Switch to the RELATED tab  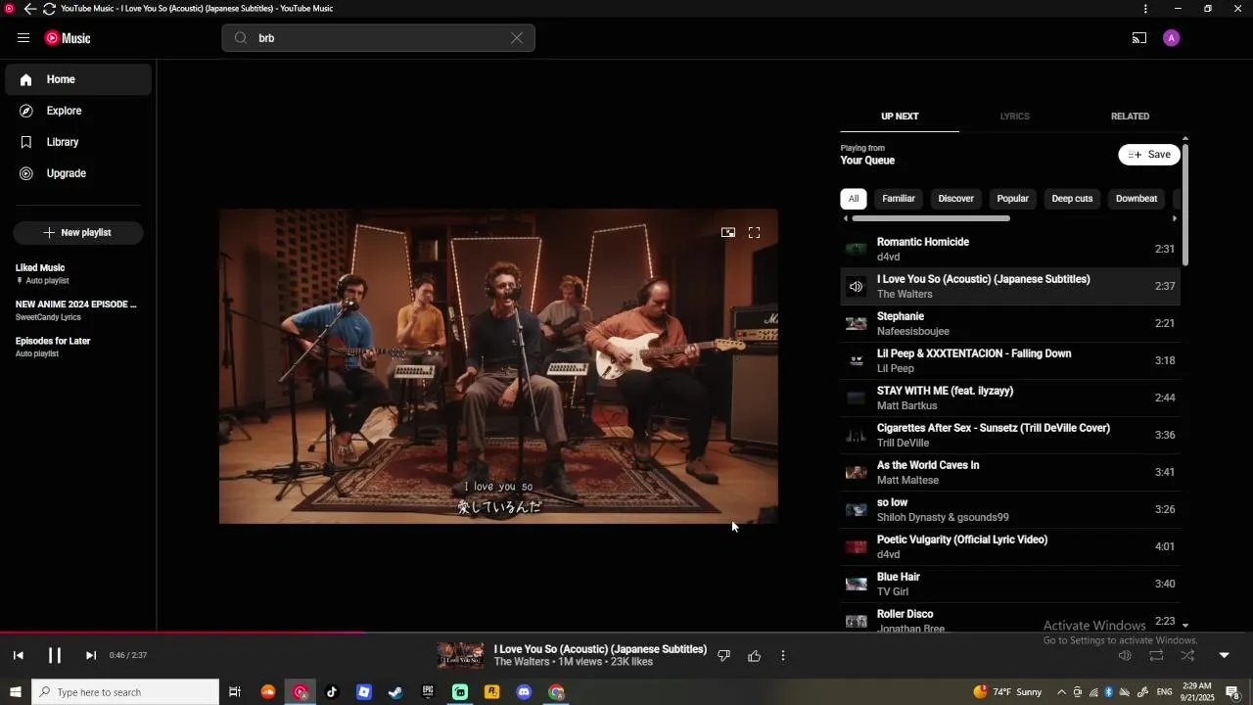[x=1130, y=117]
